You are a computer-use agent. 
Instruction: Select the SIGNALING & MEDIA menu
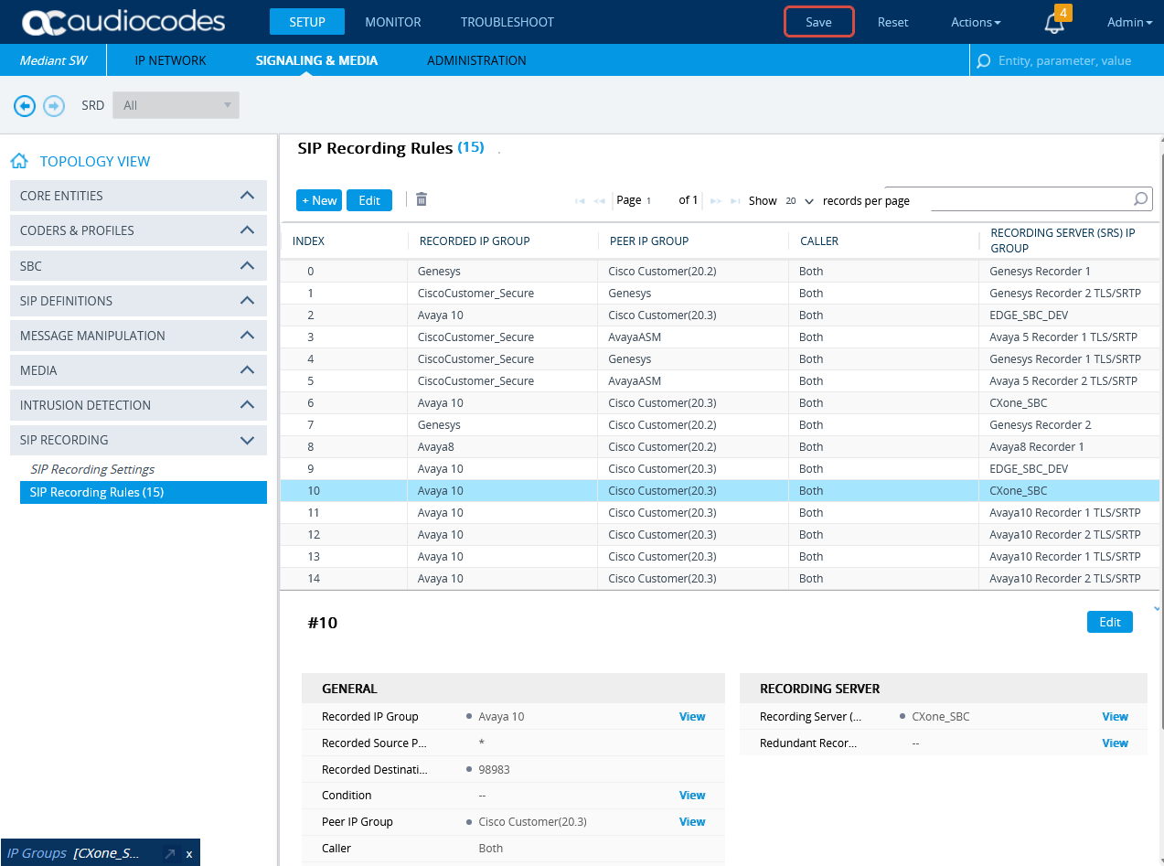(316, 60)
